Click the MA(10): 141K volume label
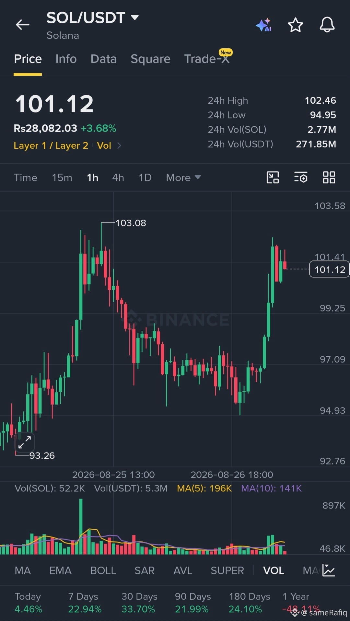Viewport: 350px width, 621px height. pos(271,488)
